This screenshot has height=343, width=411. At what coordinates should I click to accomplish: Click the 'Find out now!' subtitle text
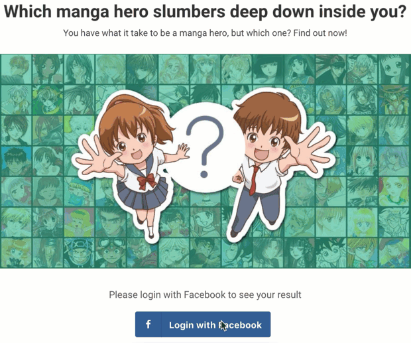pyautogui.click(x=320, y=33)
